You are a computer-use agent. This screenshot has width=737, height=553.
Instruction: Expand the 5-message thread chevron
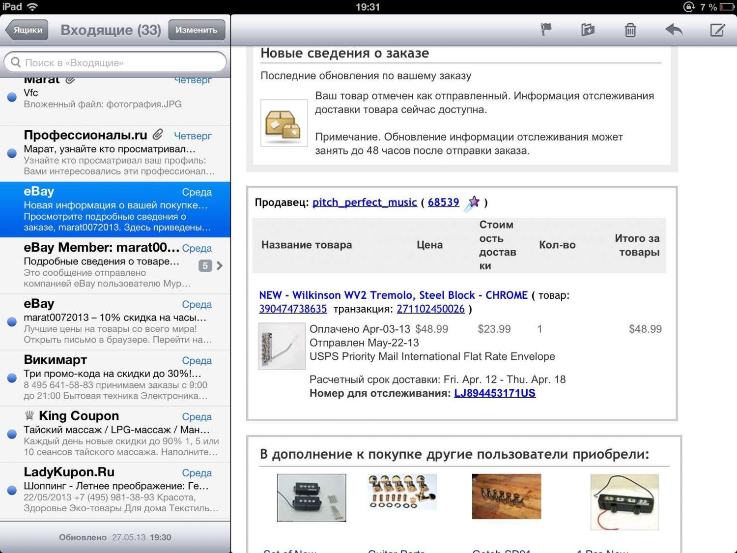[x=219, y=265]
